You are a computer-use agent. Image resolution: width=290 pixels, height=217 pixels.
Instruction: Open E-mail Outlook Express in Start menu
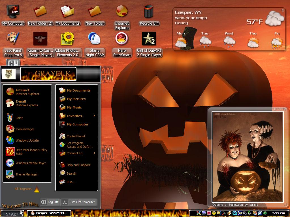[x=27, y=103]
